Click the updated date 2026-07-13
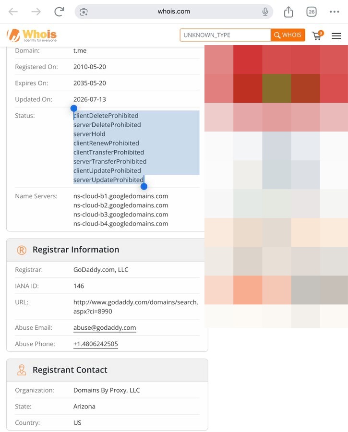 pos(90,99)
